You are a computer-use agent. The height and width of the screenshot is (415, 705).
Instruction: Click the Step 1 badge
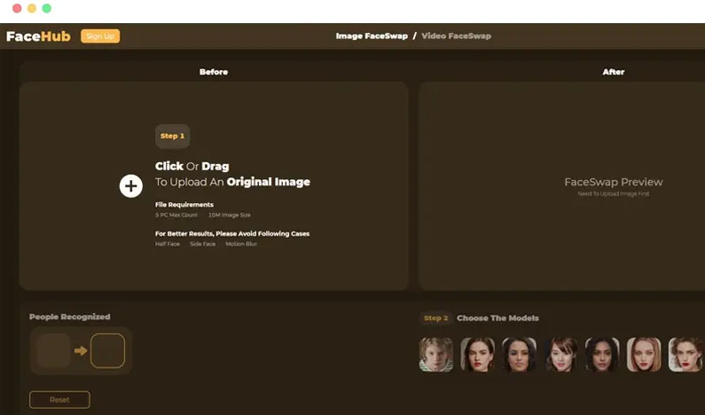[172, 137]
